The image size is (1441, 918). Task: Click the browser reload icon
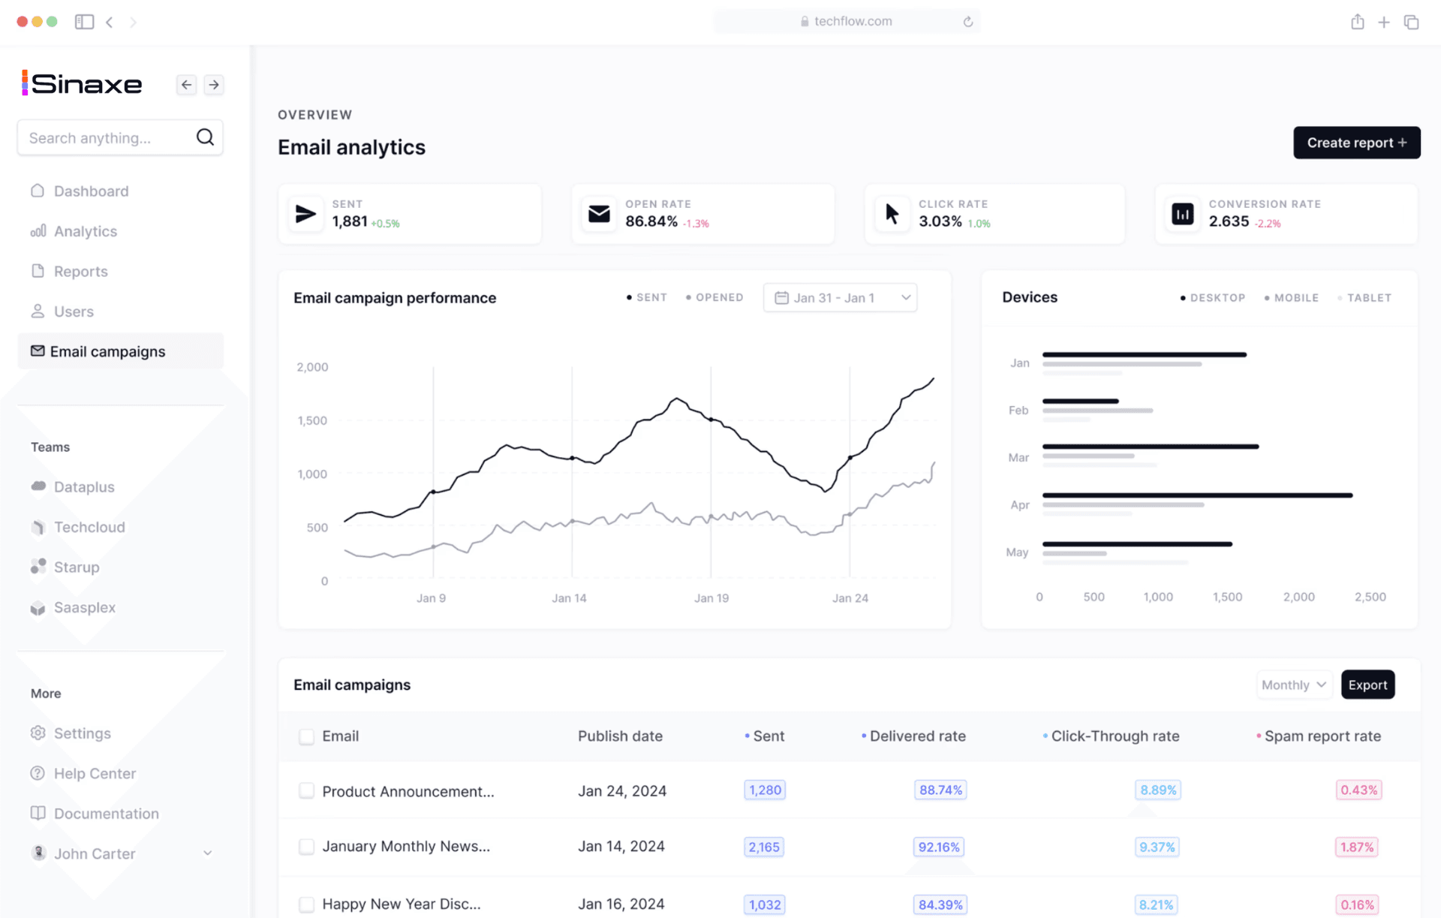[968, 22]
